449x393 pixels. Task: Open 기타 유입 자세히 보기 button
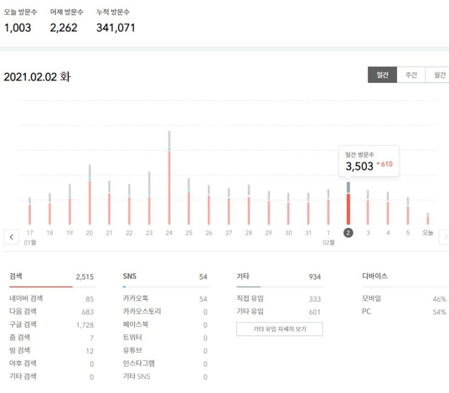[x=279, y=329]
